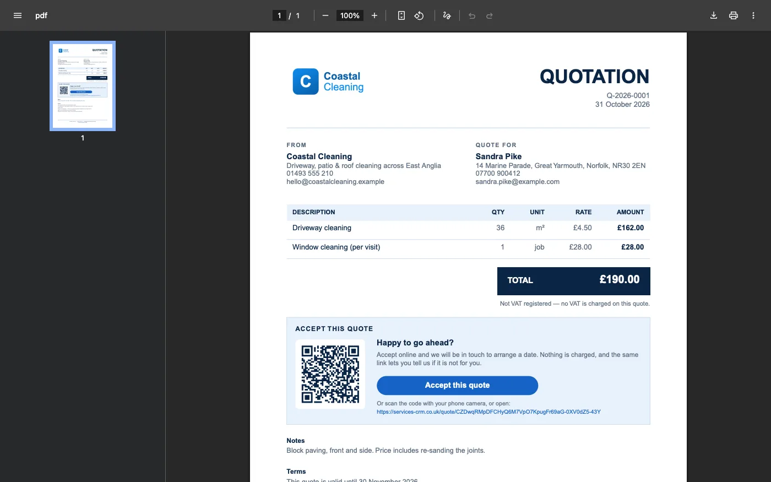Screen dimensions: 771x482
Task: Open the services-crm.co.uk quote link
Action: (488, 412)
